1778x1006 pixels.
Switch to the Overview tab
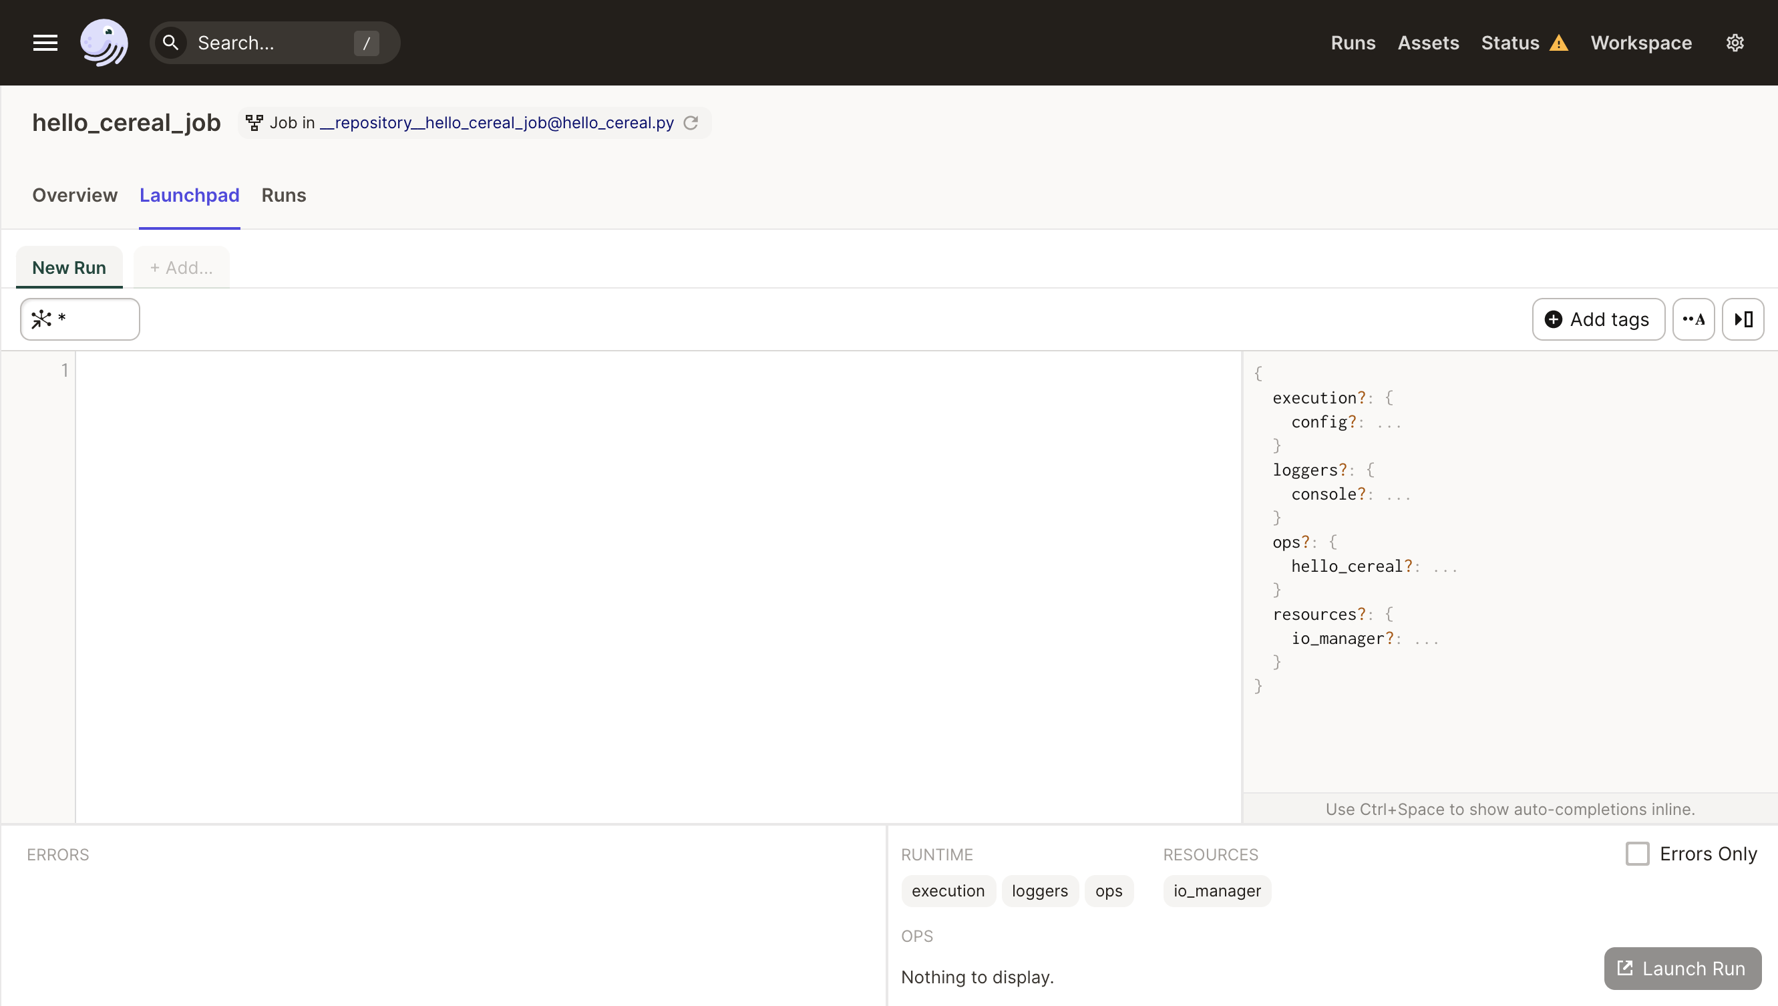pos(75,196)
